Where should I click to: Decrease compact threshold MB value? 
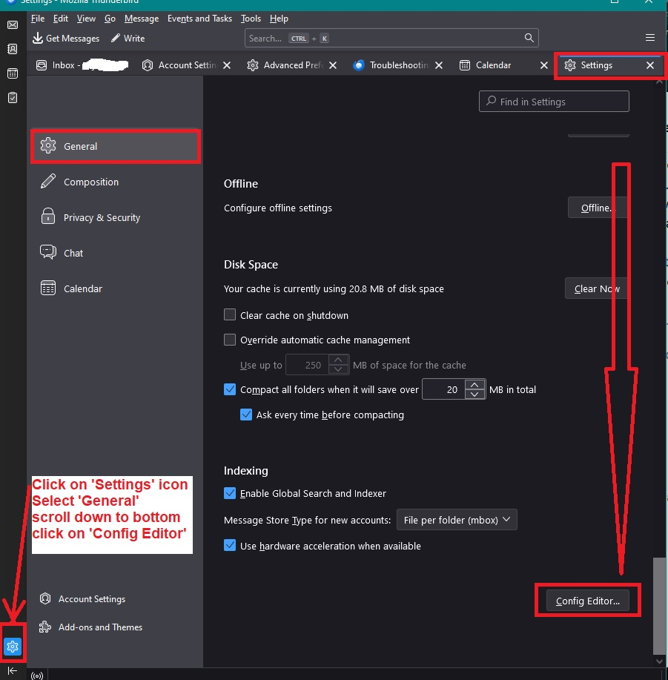[x=474, y=395]
